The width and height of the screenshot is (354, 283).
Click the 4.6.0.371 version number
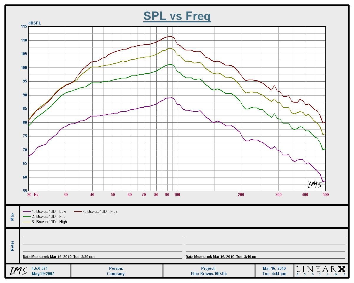coord(40,269)
